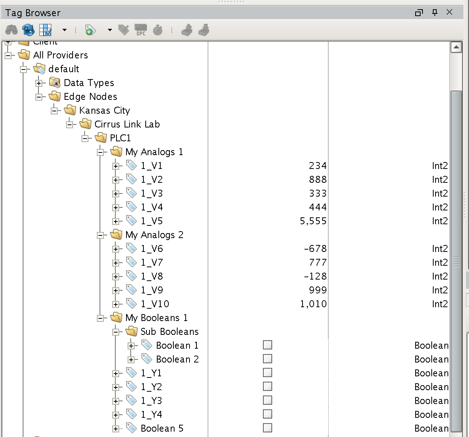
Task: Click the float panel icon in title bar
Action: (419, 13)
